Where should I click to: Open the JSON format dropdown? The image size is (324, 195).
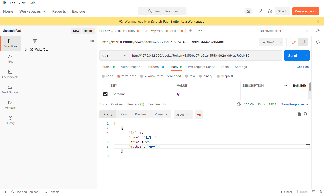point(183,115)
